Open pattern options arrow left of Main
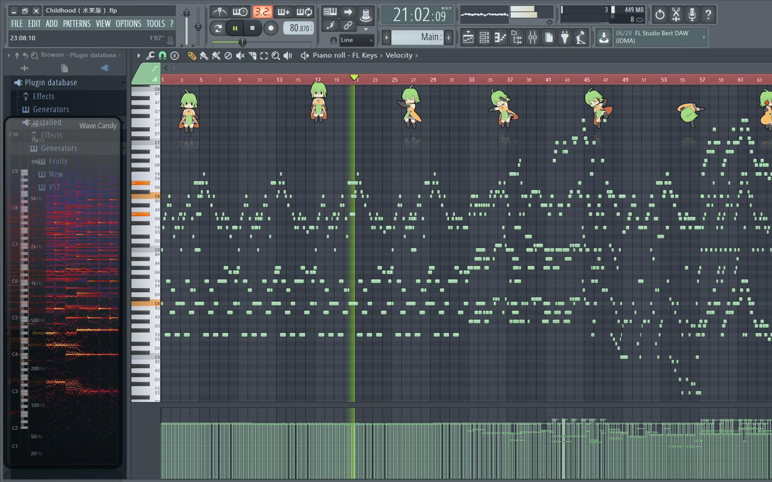The image size is (772, 482). pyautogui.click(x=387, y=37)
